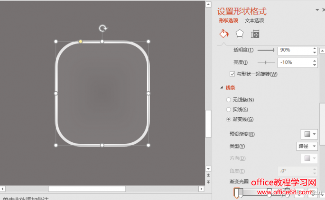Click right-middle resize handle of shape

[149, 94]
